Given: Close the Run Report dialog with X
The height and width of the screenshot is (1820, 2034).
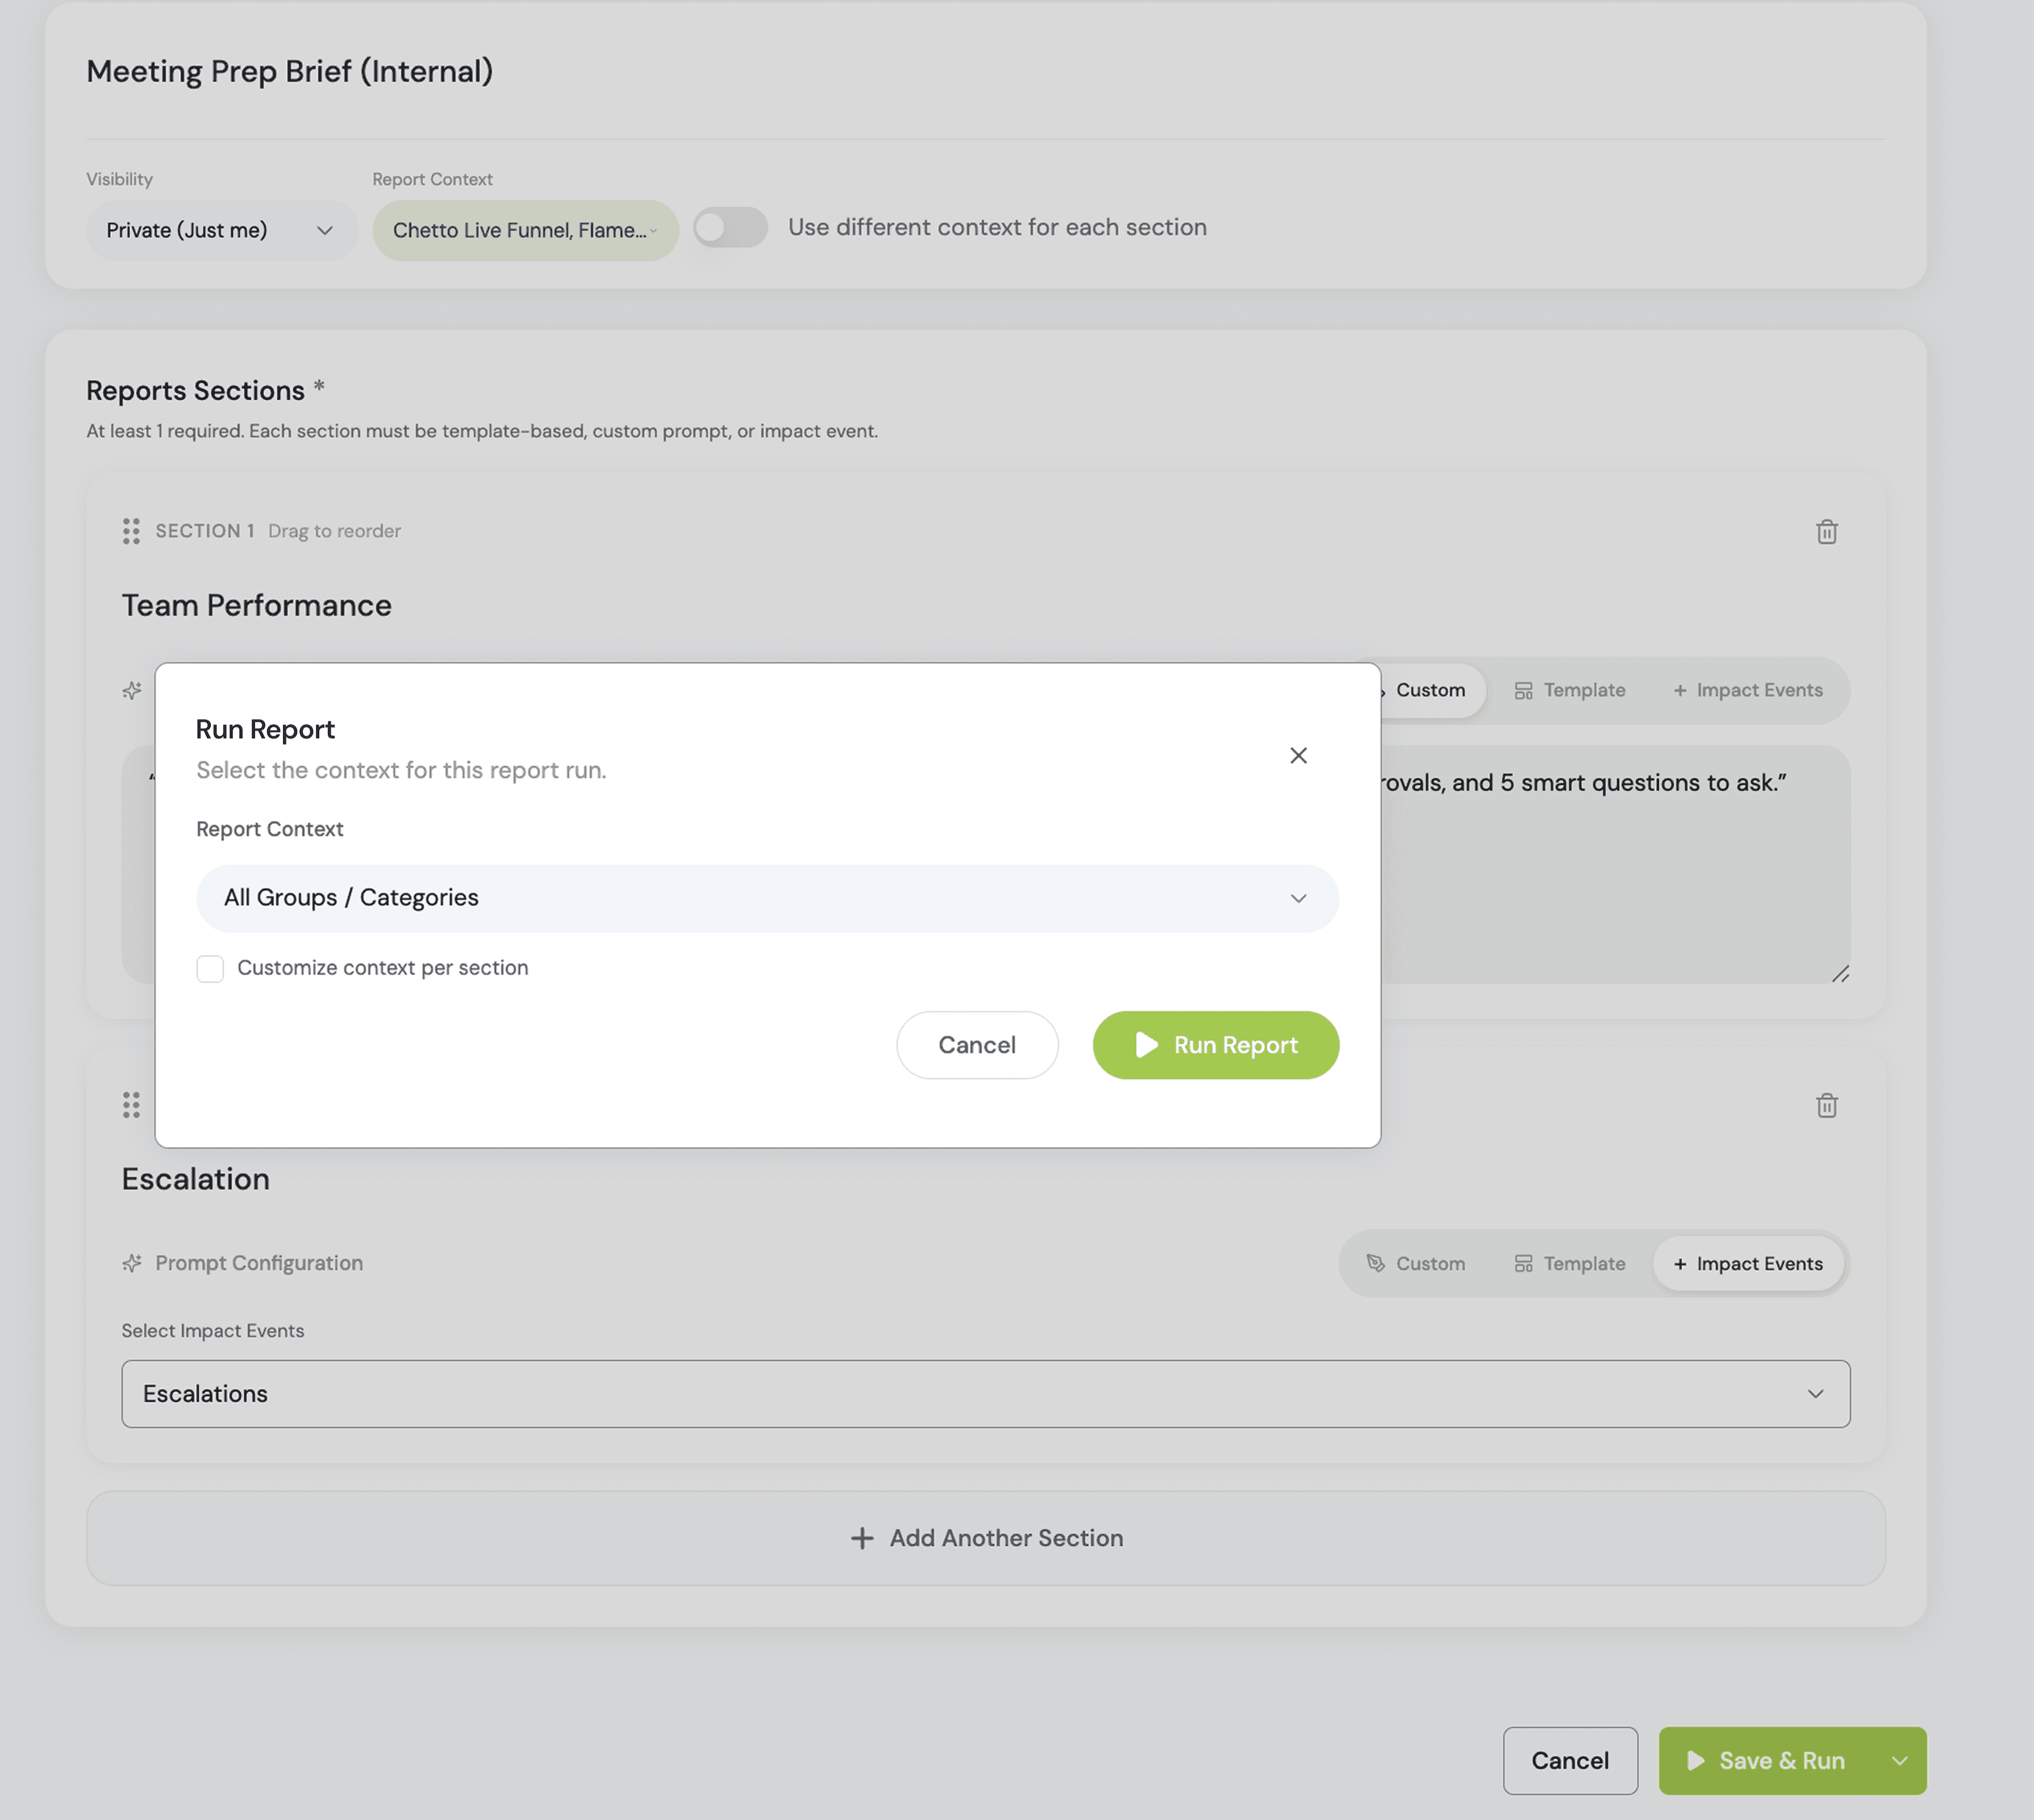Looking at the screenshot, I should 1298,756.
